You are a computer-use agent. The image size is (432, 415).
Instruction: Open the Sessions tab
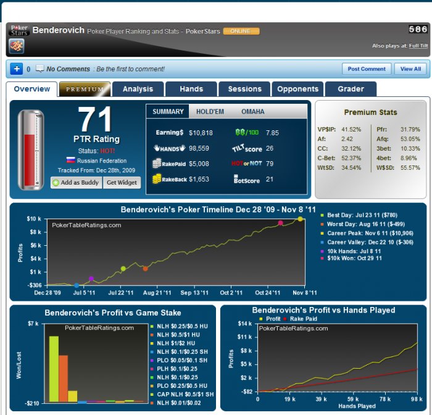pos(244,89)
